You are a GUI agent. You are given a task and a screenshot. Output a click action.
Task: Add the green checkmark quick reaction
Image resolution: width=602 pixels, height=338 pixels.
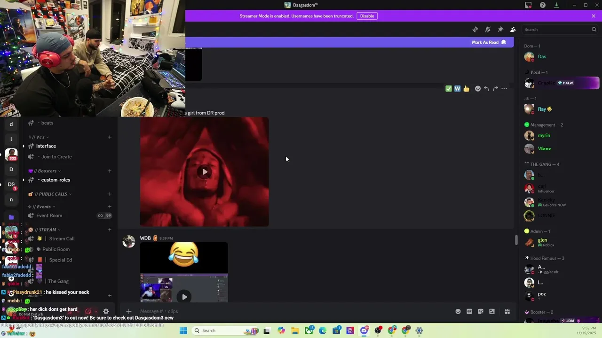pyautogui.click(x=449, y=88)
